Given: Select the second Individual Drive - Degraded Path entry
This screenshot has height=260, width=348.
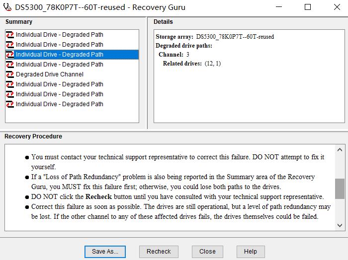Looking at the screenshot, I should click(59, 45).
